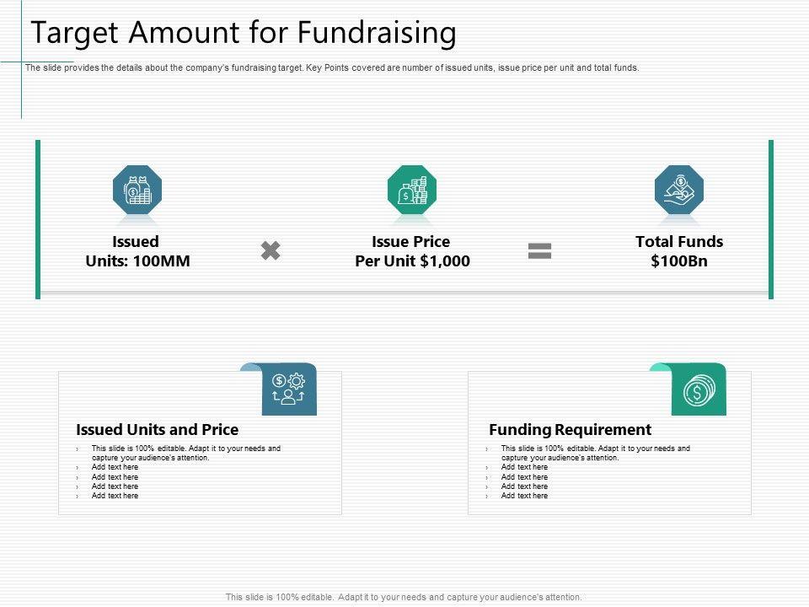Select the last Add text here bullet under Issued Units and Price
The width and height of the screenshot is (809, 607).
115,496
